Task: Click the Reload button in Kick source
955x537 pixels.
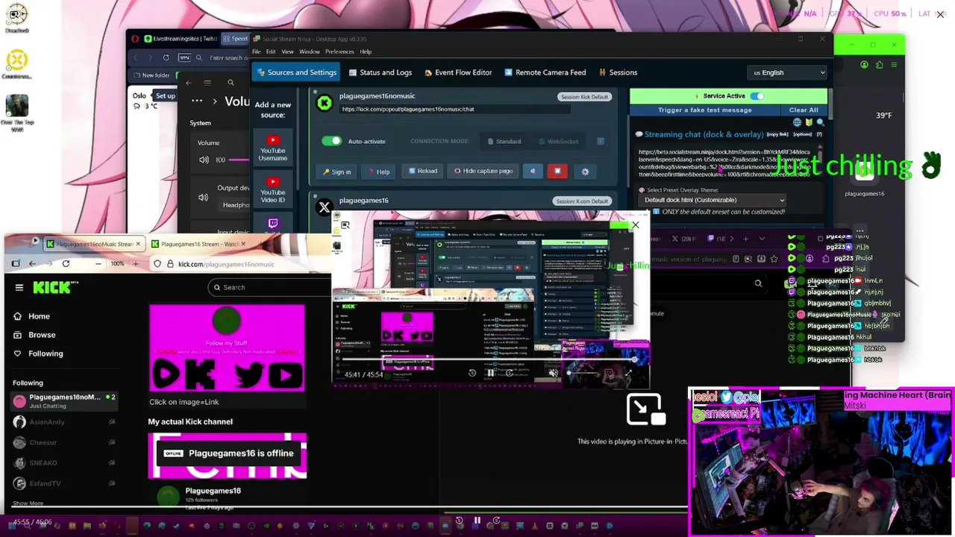Action: point(422,171)
